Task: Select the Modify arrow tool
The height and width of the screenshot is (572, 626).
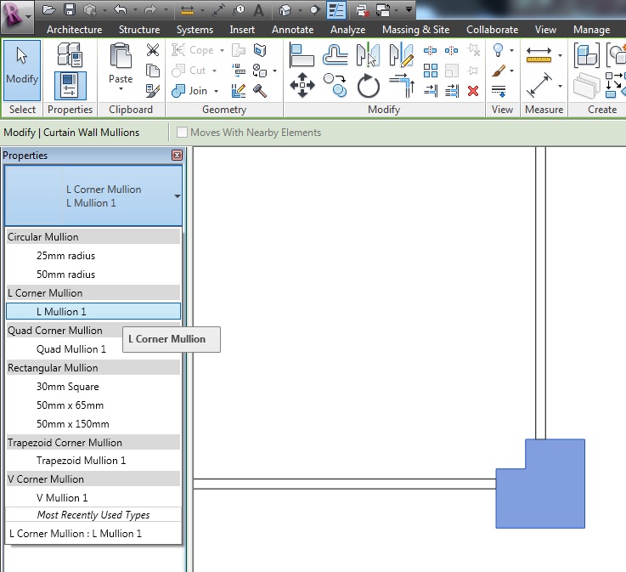Action: 22,67
